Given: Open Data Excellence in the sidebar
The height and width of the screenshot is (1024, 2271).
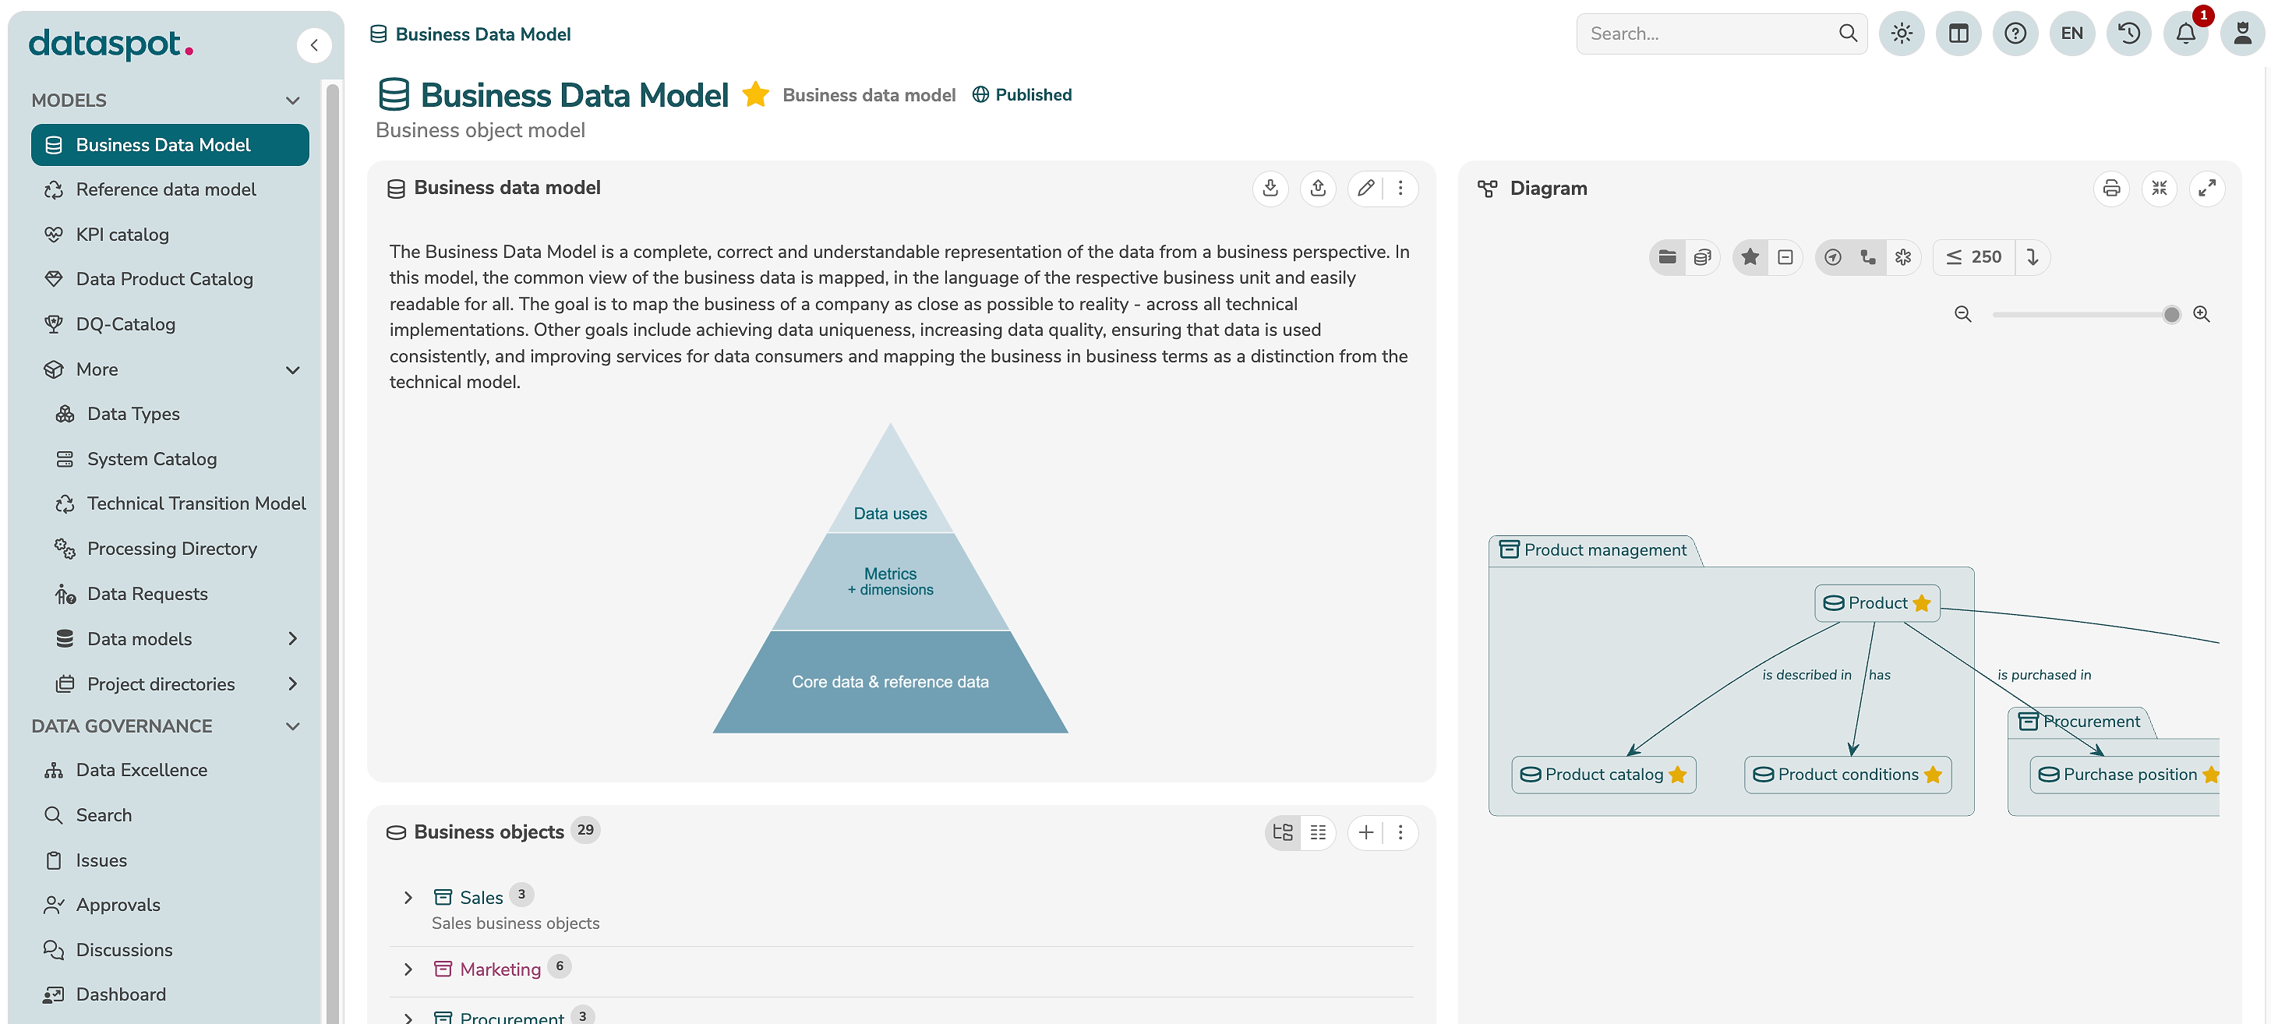Looking at the screenshot, I should click(141, 770).
